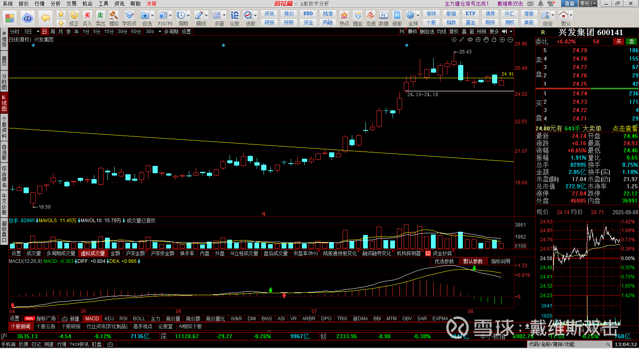Expand the F10/F9 dropdown arrow
This screenshot has width=639, height=349.
[170, 16]
